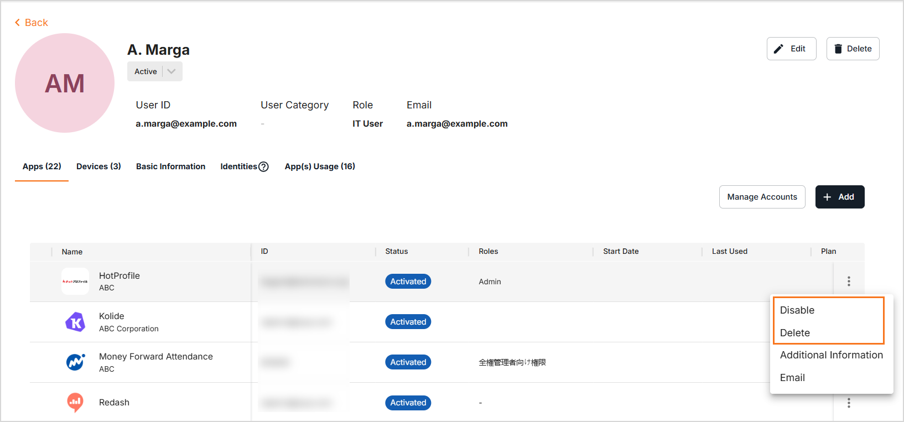Click the HotProfile app icon

tap(75, 282)
